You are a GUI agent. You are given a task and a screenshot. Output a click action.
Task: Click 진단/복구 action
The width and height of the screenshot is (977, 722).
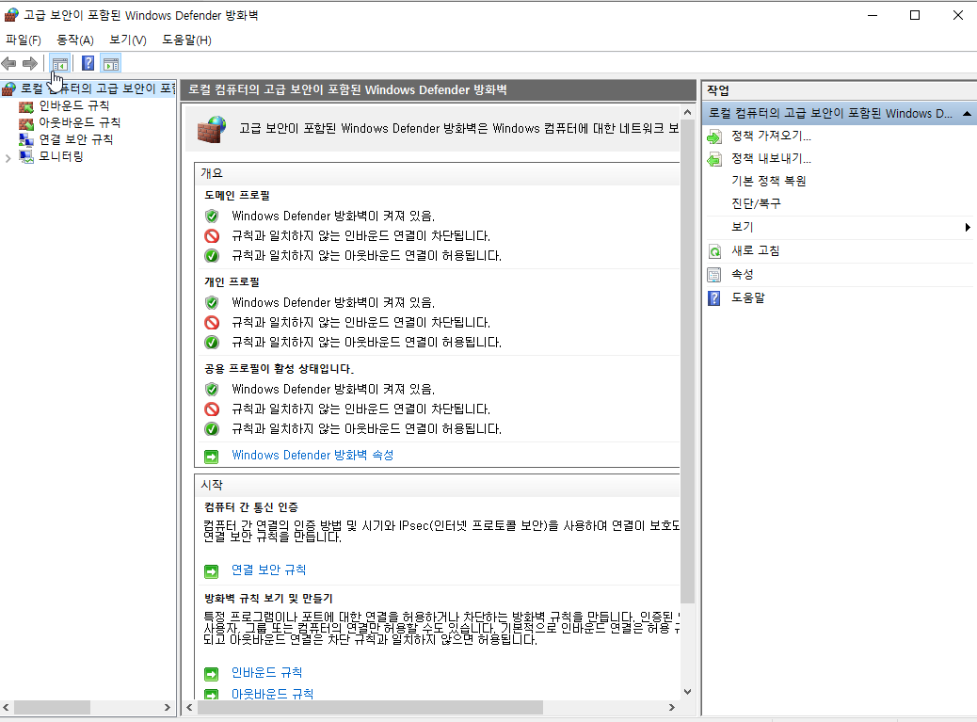[x=756, y=203]
